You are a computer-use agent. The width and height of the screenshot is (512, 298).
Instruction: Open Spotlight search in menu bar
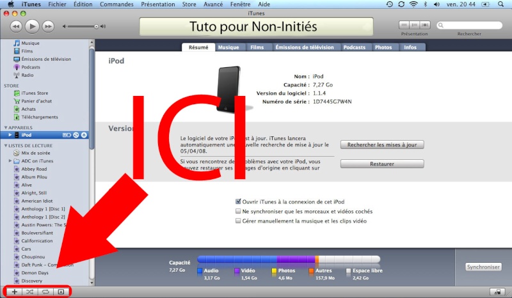pos(504,4)
